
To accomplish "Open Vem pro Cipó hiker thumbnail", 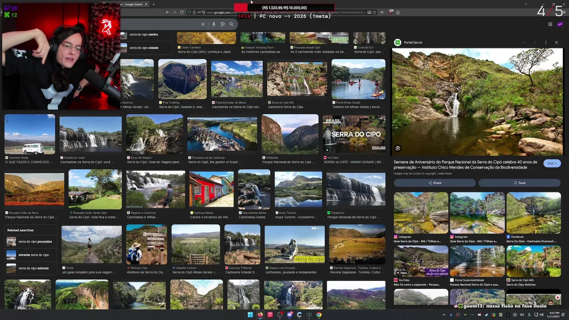I will click(147, 244).
